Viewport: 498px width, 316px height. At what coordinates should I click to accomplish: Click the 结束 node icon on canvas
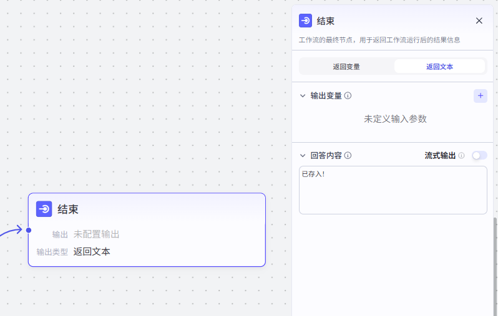click(44, 209)
